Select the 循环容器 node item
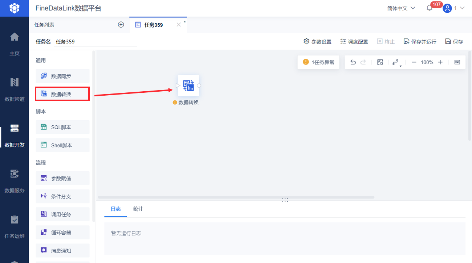Viewport: 472px width, 263px height. 62,232
